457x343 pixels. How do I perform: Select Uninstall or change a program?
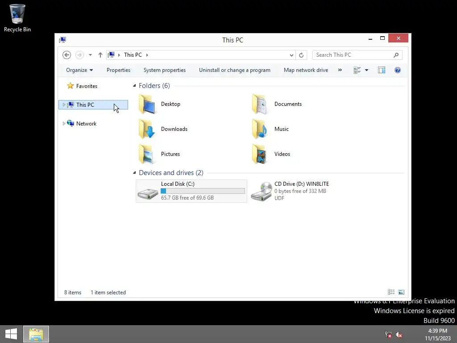pyautogui.click(x=235, y=70)
